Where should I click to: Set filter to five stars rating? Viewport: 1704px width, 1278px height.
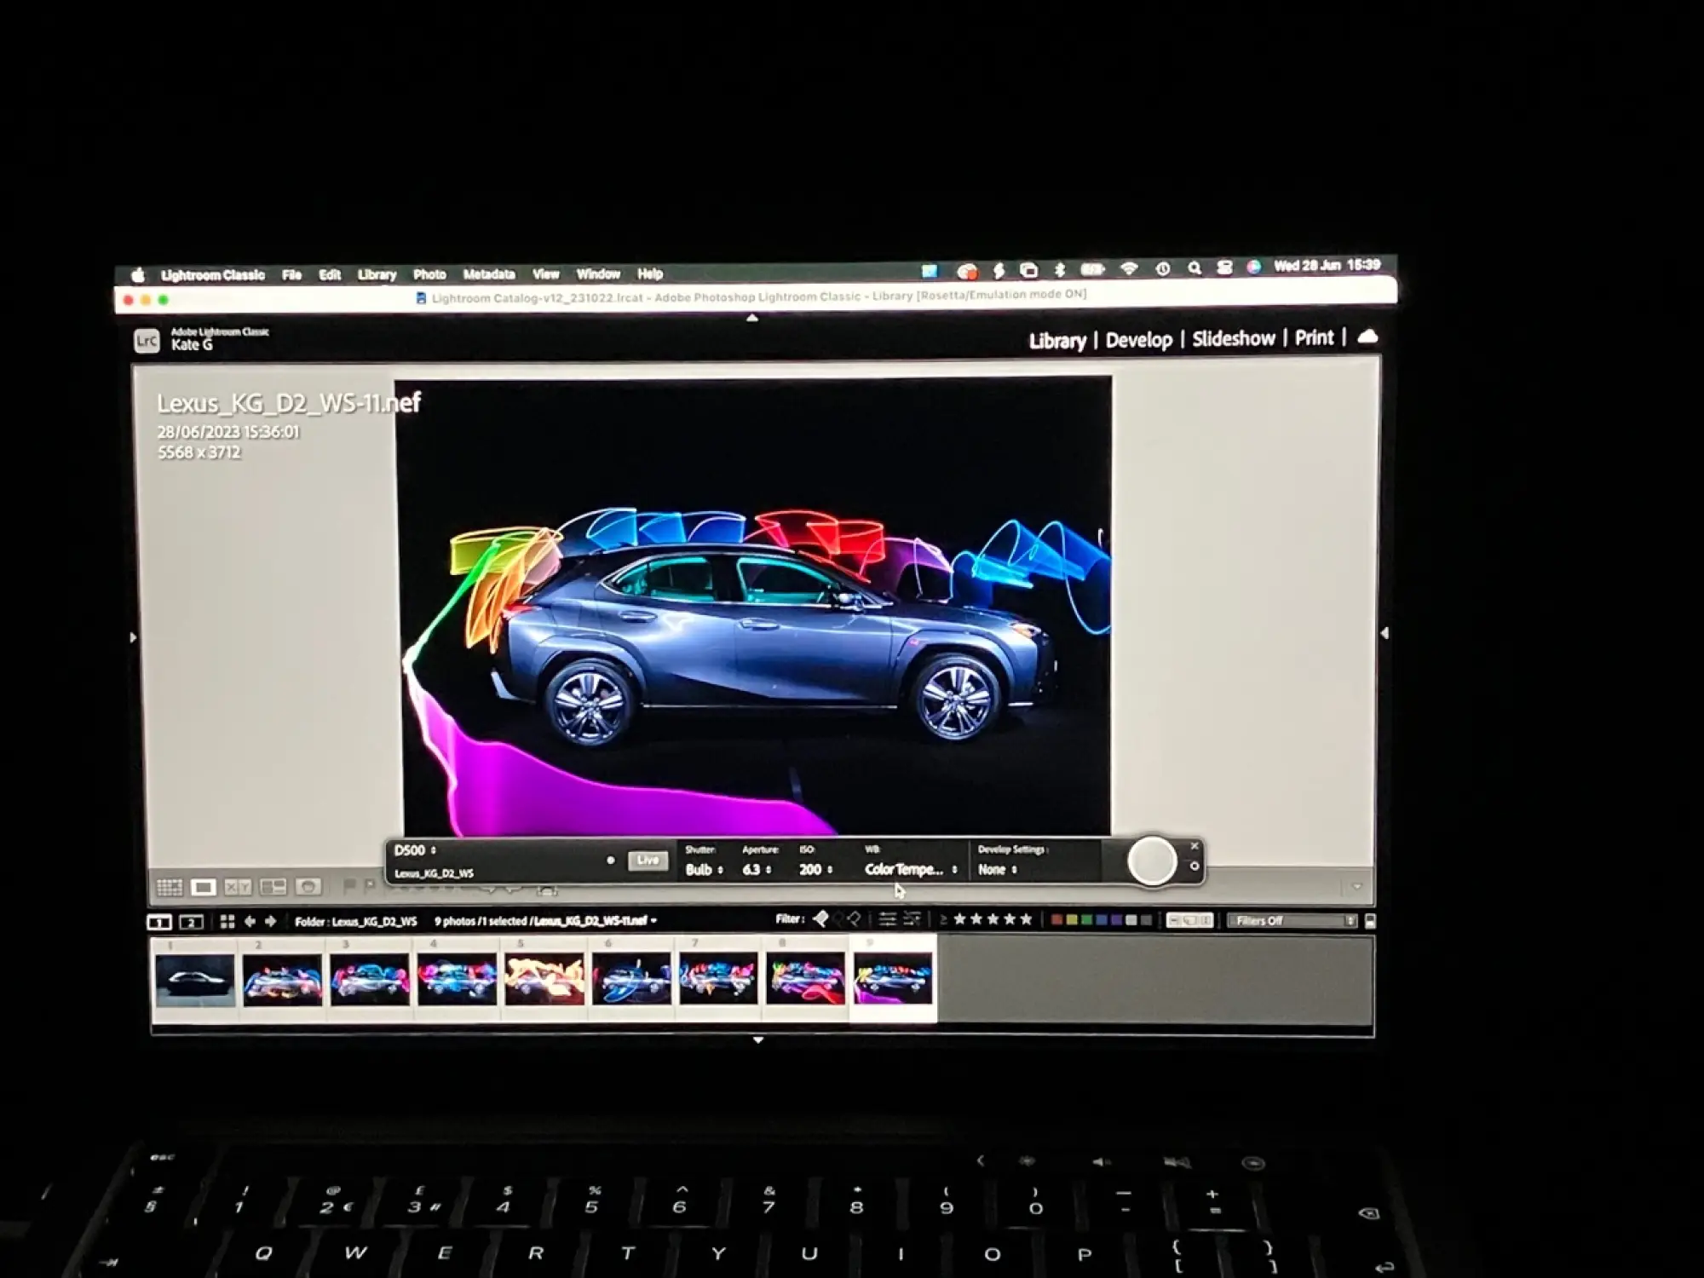pyautogui.click(x=1026, y=919)
